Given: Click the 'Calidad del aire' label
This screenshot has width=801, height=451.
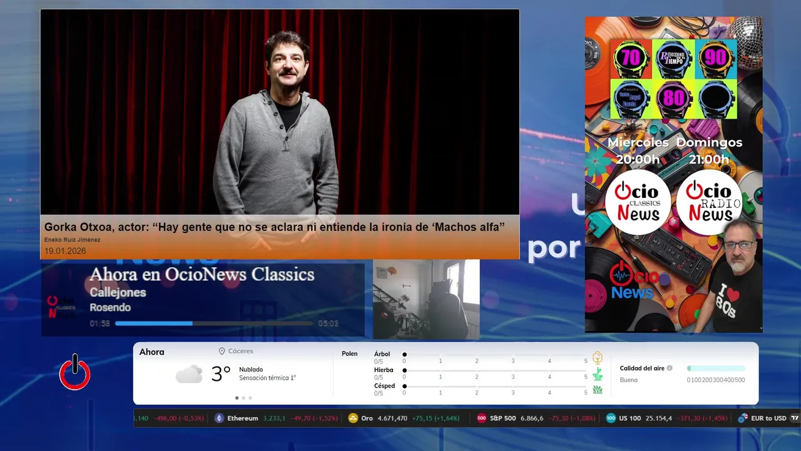Looking at the screenshot, I should point(642,368).
